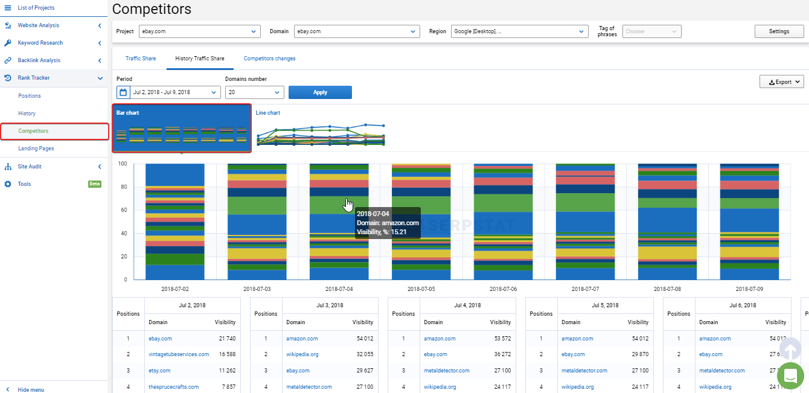Screen dimensions: 809x393
Task: Click the bar for 2018-07-02
Action: tap(175, 222)
